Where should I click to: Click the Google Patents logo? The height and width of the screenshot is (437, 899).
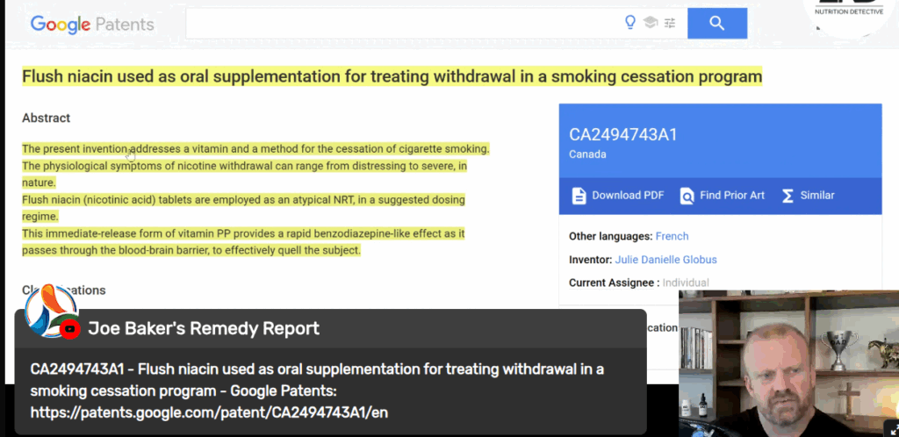click(92, 24)
